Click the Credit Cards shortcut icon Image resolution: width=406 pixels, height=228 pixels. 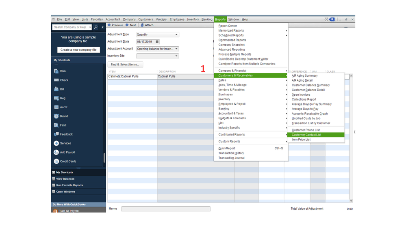pos(56,161)
